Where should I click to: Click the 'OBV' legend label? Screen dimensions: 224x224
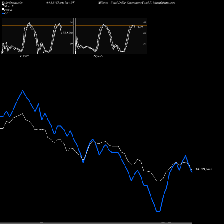7,13
